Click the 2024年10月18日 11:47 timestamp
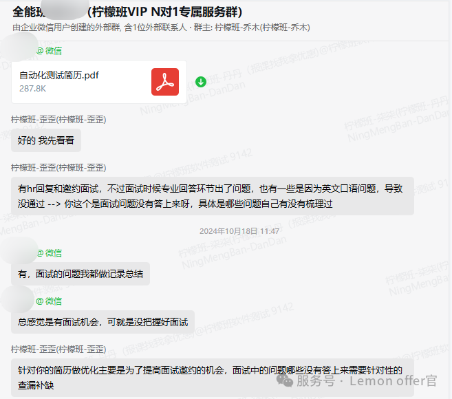The image size is (452, 399). [239, 231]
